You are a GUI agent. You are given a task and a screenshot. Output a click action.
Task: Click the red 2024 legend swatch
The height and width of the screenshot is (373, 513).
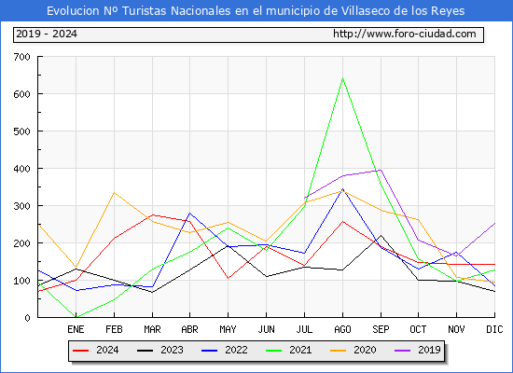coord(81,351)
